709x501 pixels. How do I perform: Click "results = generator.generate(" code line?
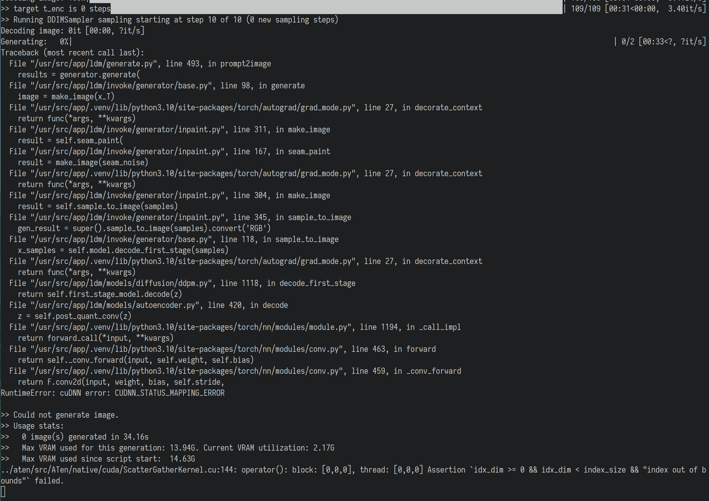tap(79, 75)
